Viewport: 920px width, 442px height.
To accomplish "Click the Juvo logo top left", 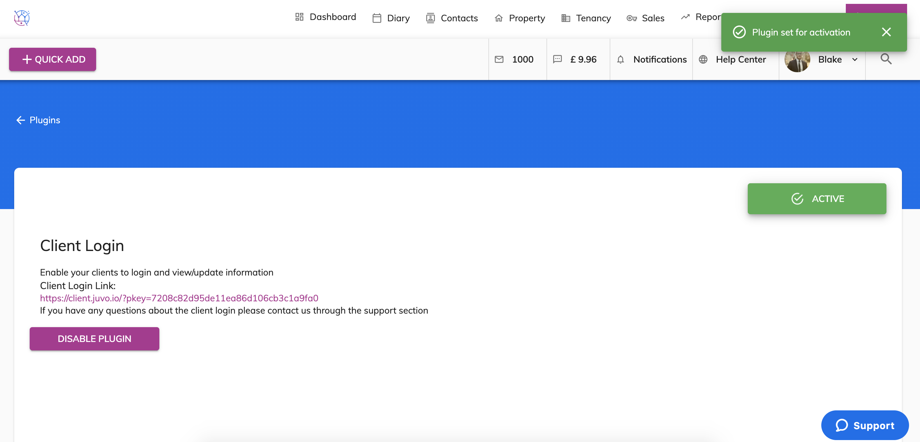I will pos(21,18).
